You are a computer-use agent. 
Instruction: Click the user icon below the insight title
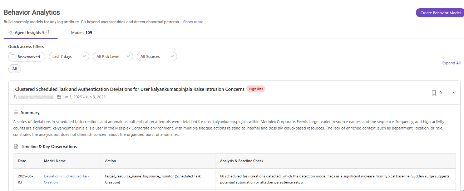click(15, 97)
